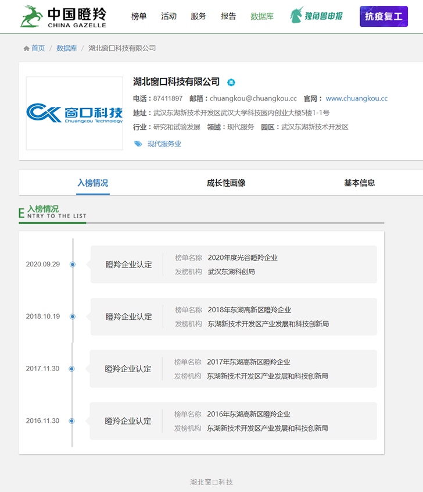
Task: Click 瞪羚企业认定 in the 2016 entry
Action: pos(128,421)
